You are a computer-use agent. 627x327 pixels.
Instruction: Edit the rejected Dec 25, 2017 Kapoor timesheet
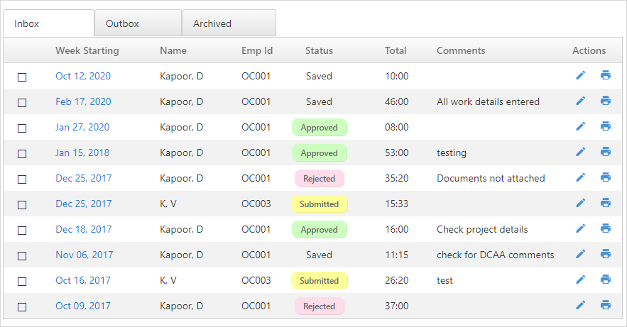click(581, 177)
